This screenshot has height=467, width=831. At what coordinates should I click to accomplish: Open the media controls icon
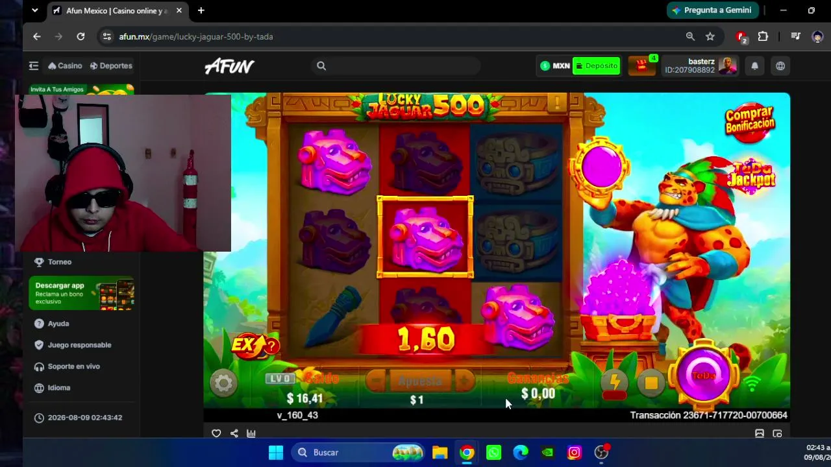tap(795, 37)
